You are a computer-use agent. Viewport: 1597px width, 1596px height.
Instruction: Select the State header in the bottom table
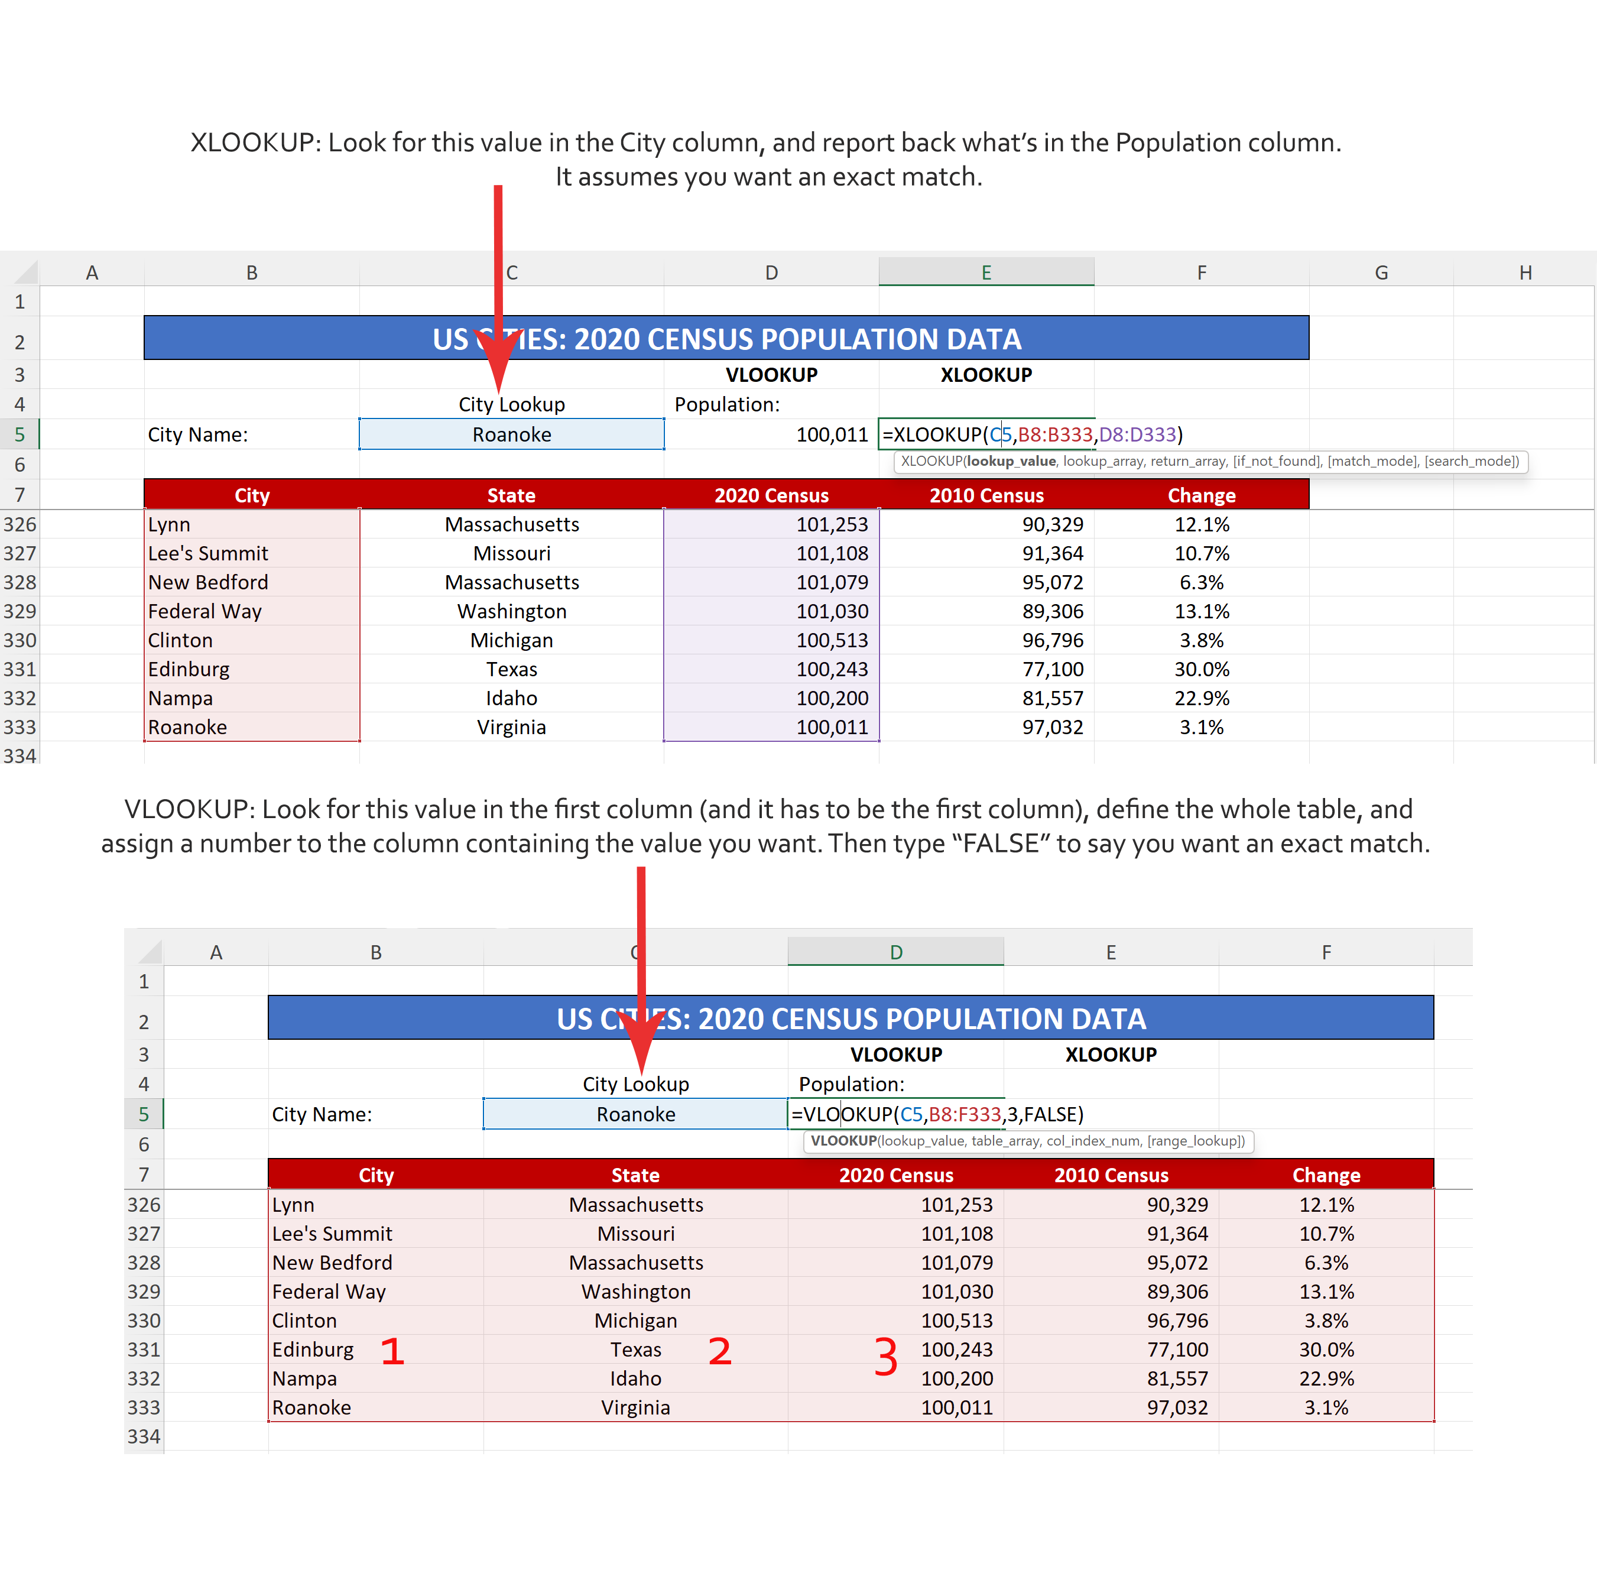pos(635,1175)
